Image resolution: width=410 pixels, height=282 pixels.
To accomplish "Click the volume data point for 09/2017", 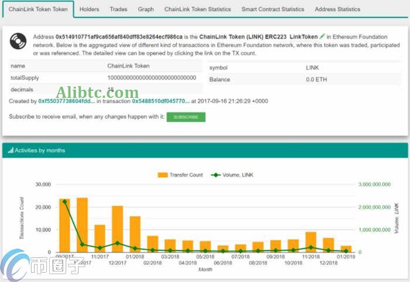I will (x=64, y=202).
